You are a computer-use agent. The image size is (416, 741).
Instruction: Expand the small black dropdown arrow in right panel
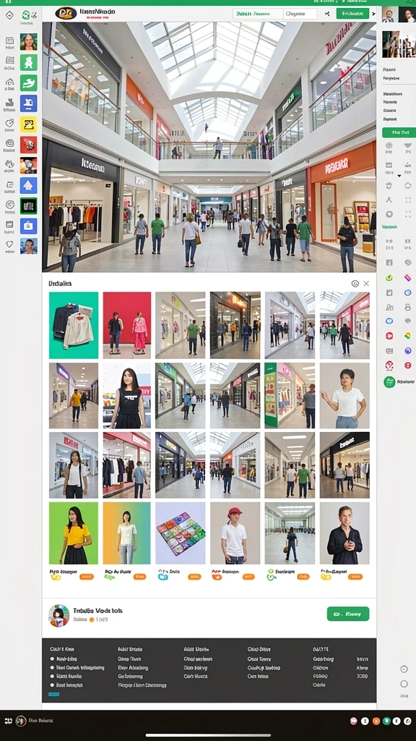point(400,176)
